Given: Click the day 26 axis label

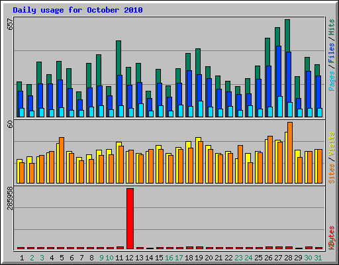Looking at the screenshot, I should pyautogui.click(x=268, y=258).
